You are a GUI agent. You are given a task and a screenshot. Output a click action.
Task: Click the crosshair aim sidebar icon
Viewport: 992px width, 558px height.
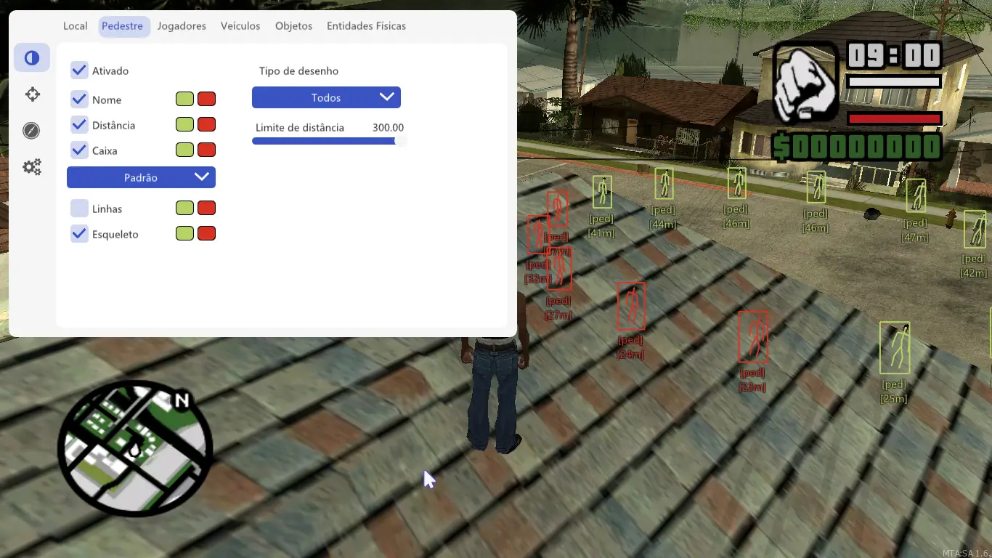[32, 94]
